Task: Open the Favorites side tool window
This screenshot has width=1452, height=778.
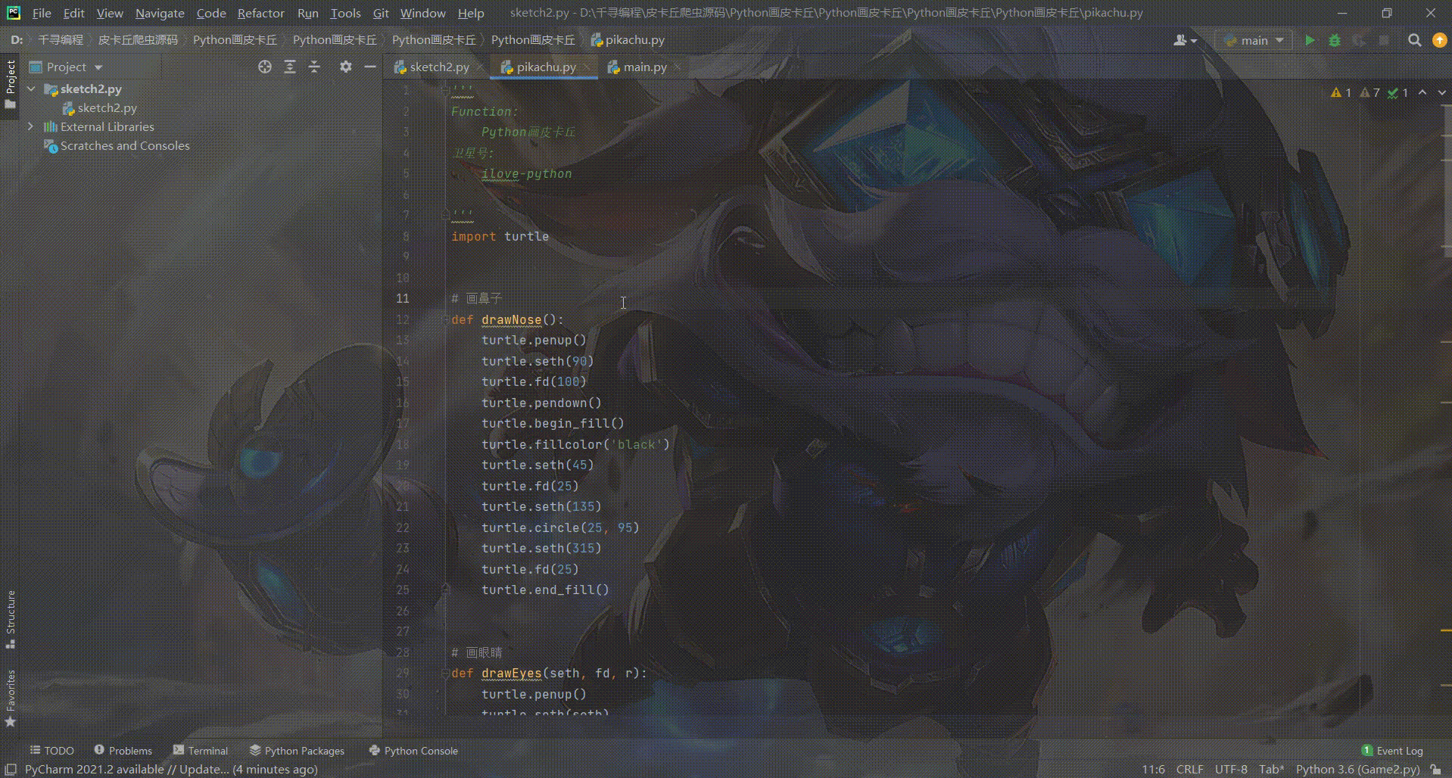Action: (11, 699)
